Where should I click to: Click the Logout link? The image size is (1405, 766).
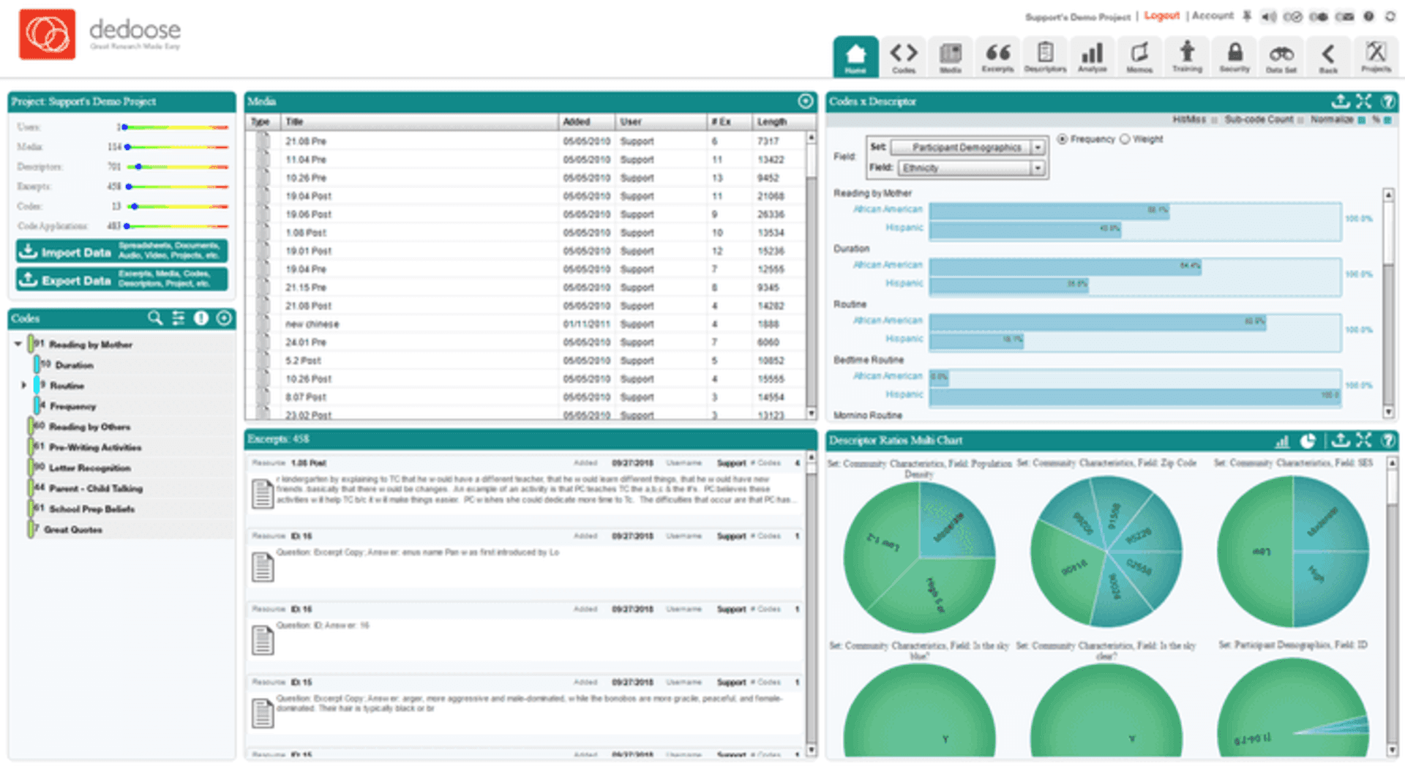tap(1162, 15)
